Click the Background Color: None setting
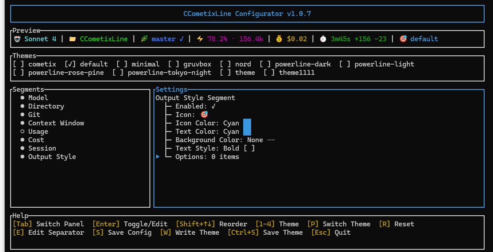Image resolution: width=493 pixels, height=252 pixels. 225,140
